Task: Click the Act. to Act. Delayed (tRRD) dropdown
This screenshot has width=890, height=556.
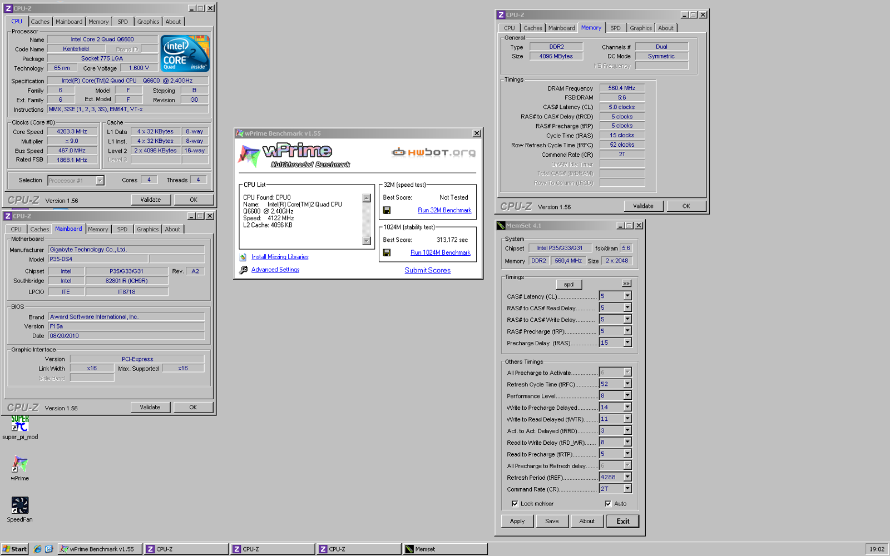Action: coord(627,430)
